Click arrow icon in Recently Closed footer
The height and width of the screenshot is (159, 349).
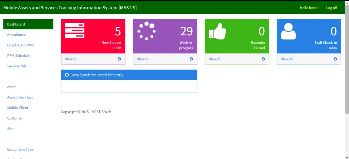point(263,59)
